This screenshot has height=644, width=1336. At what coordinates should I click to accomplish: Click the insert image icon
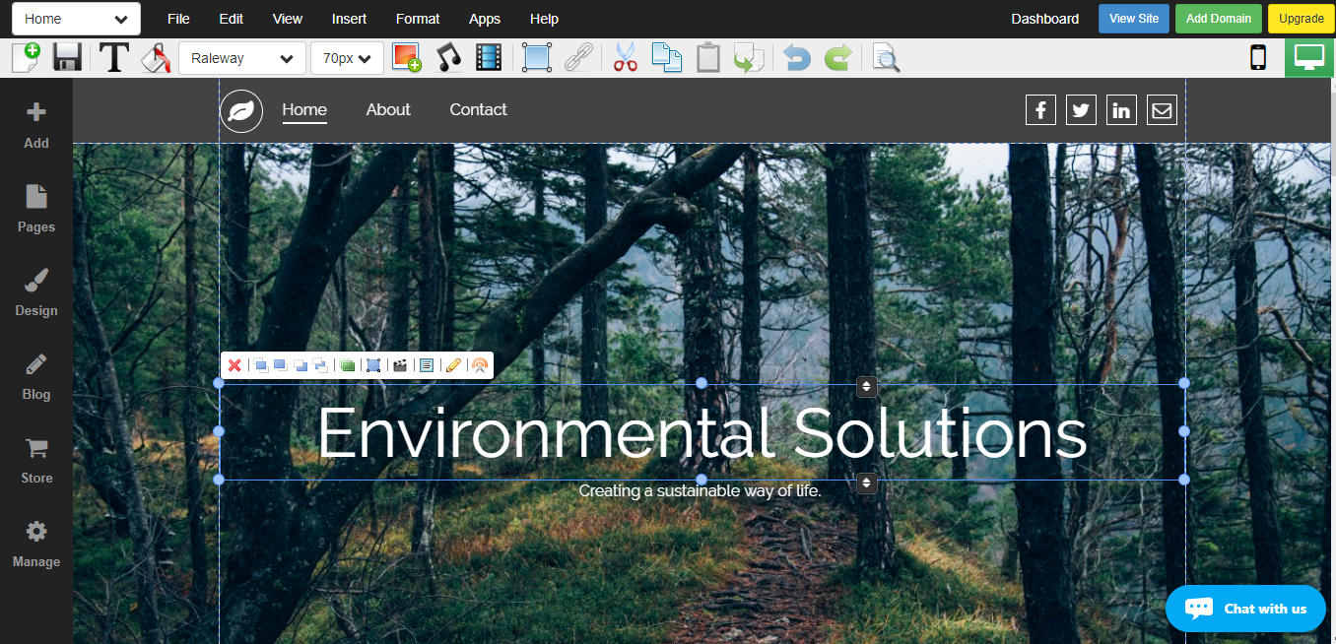[x=406, y=58]
